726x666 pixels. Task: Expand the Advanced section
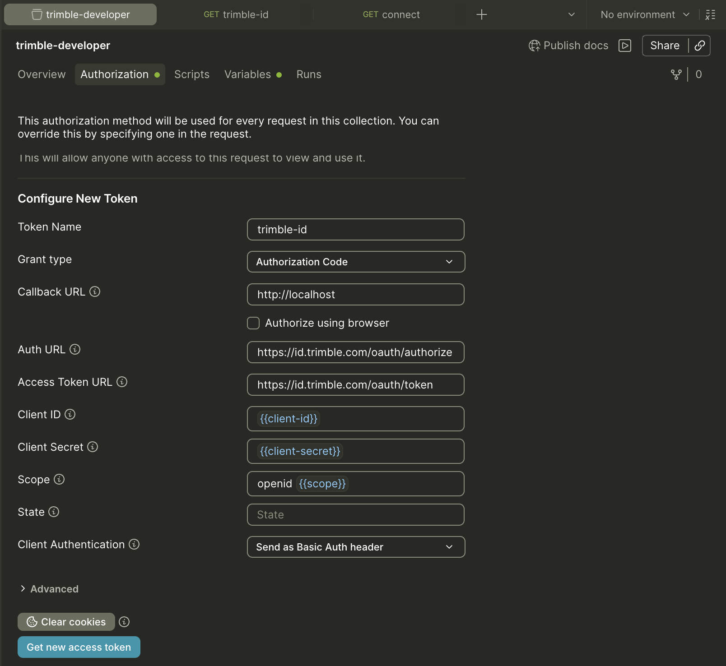[x=49, y=589]
